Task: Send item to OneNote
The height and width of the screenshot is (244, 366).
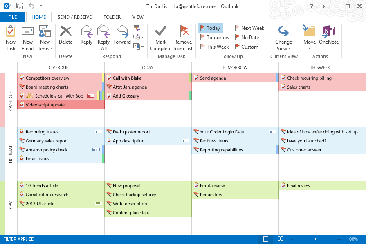Action: tap(329, 35)
